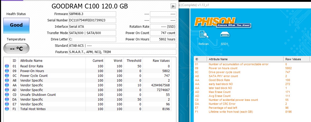Image resolution: width=311 pixels, height=122 pixels.
Task: Click the temperature indicator button
Action: [16, 48]
